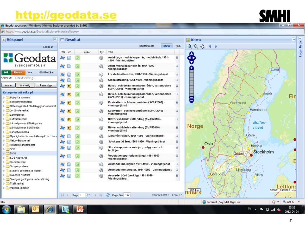Click the volume icon in system tray
This screenshot has height=229, width=305.
coord(279,210)
